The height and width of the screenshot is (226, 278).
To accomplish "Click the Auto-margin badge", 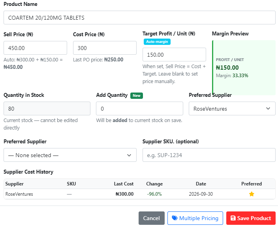I will (x=157, y=42).
